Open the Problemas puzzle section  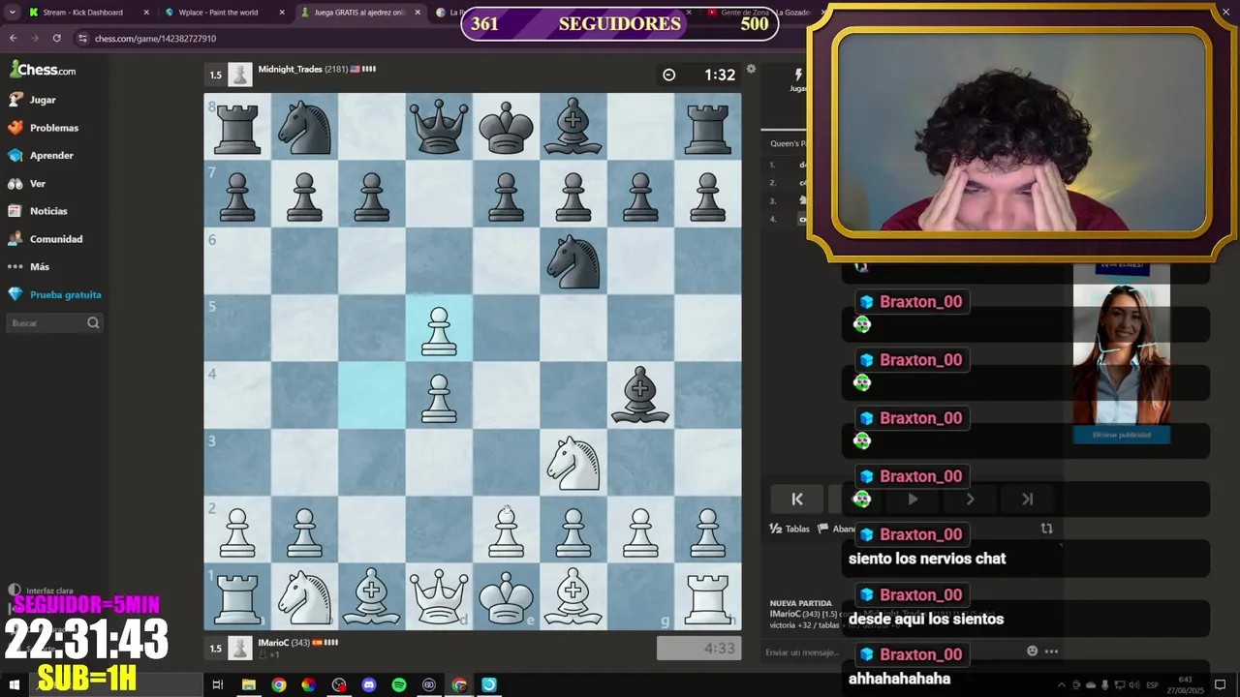pyautogui.click(x=44, y=128)
